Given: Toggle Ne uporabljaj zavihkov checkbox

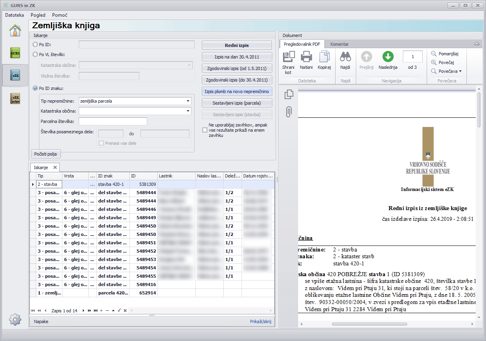Looking at the screenshot, I should click(205, 130).
